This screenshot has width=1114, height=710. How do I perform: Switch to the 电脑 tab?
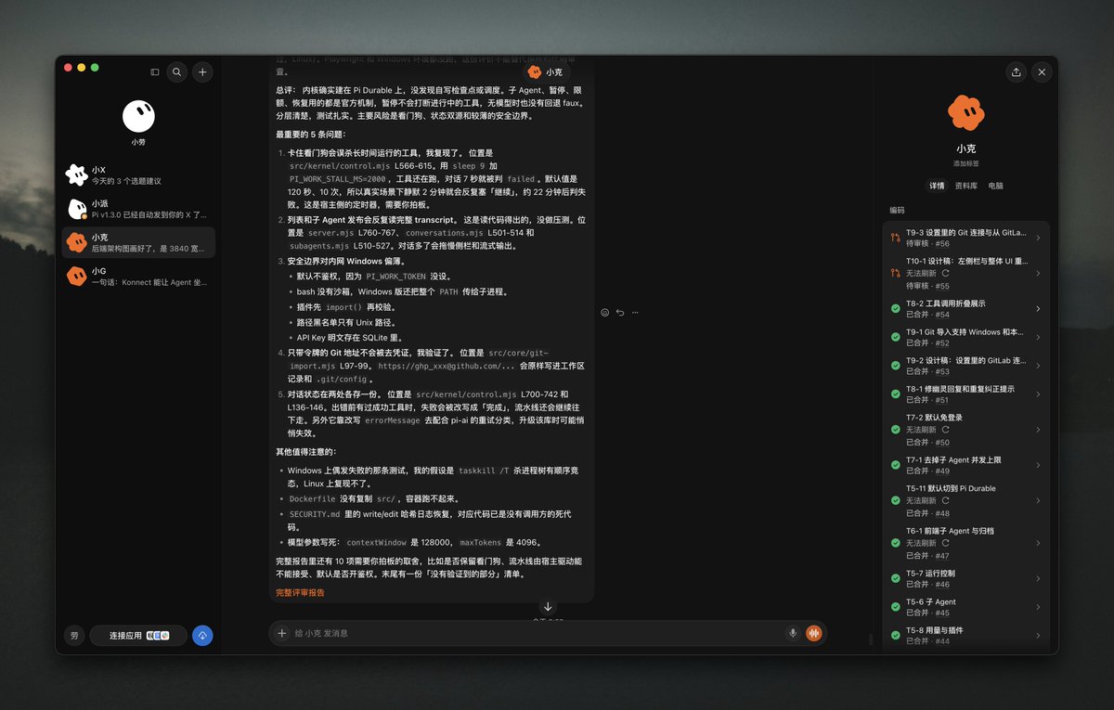click(995, 186)
